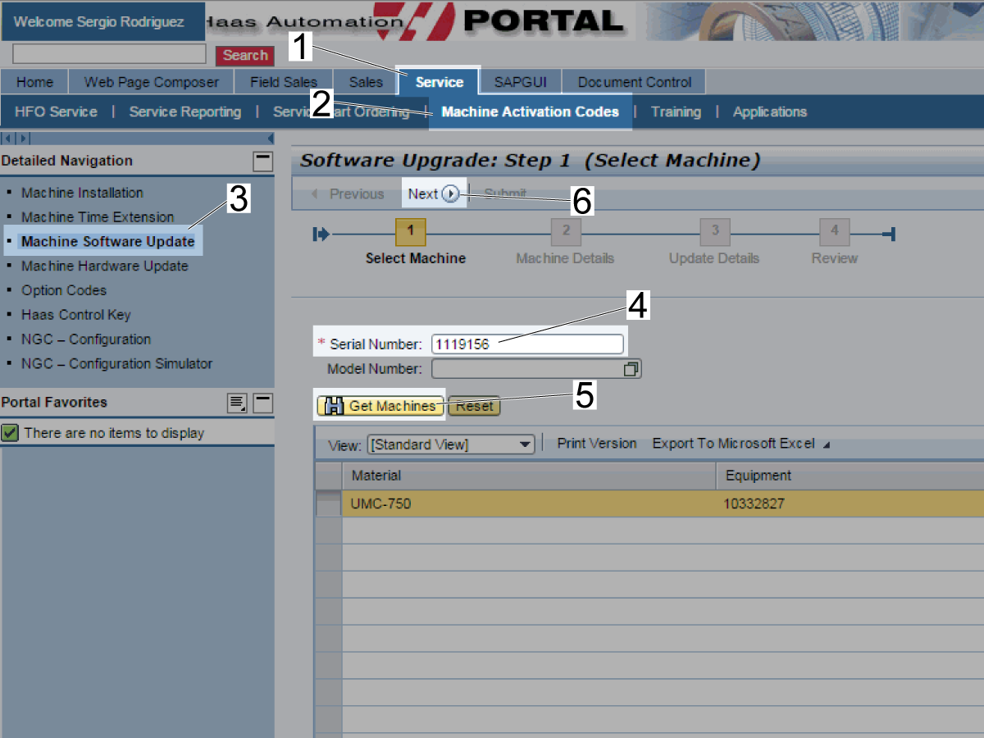Select roadmap step 4 Review
The image size is (984, 738).
pyautogui.click(x=835, y=232)
